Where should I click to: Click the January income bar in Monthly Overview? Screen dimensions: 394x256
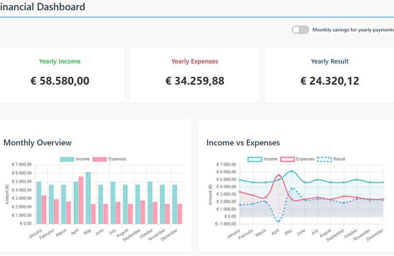(39, 203)
